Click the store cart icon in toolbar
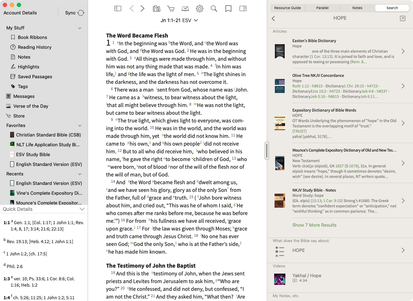413x301 pixels. tap(171, 9)
